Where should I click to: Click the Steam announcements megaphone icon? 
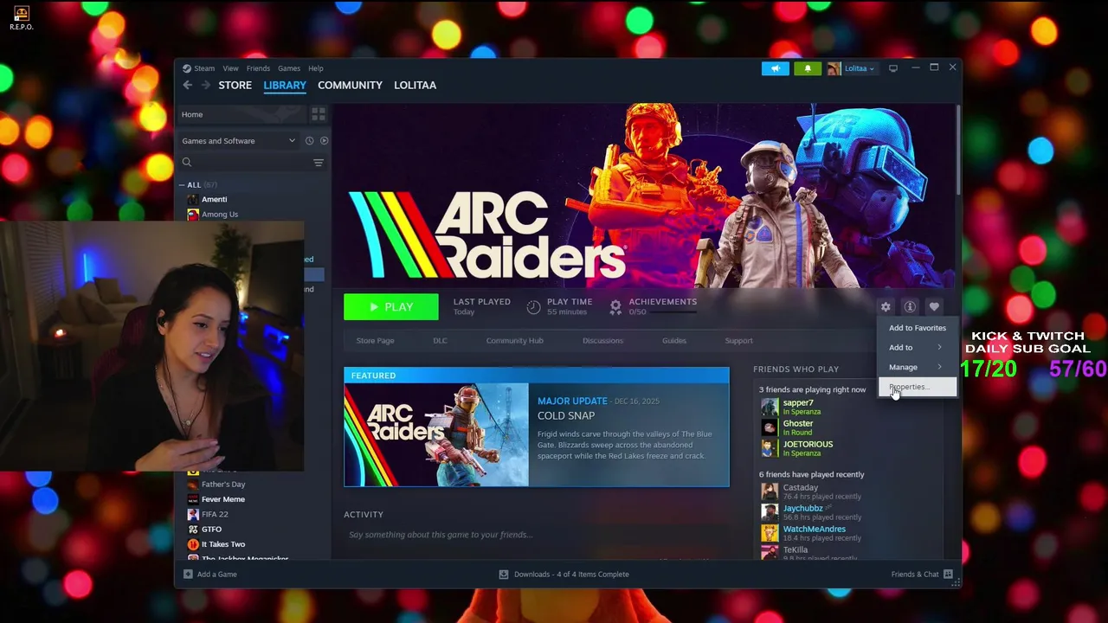(x=775, y=68)
